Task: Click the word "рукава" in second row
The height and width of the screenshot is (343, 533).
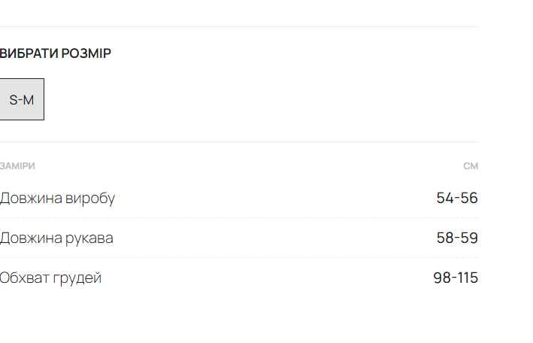Action: coord(89,238)
